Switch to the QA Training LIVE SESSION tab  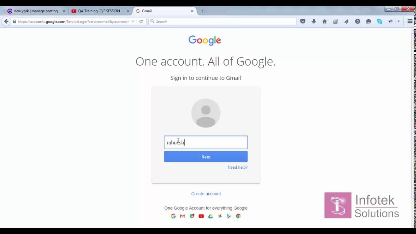pyautogui.click(x=100, y=11)
